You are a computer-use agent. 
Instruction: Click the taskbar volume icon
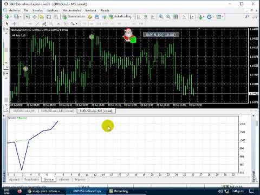(220, 191)
